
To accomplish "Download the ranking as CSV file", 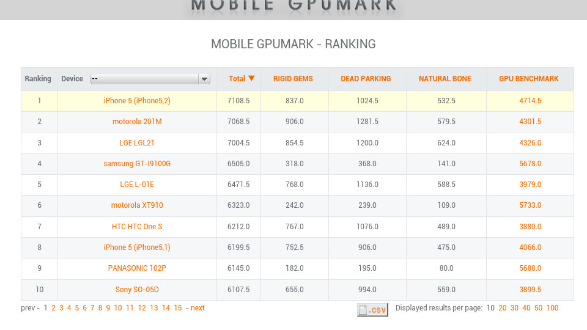I will point(372,310).
